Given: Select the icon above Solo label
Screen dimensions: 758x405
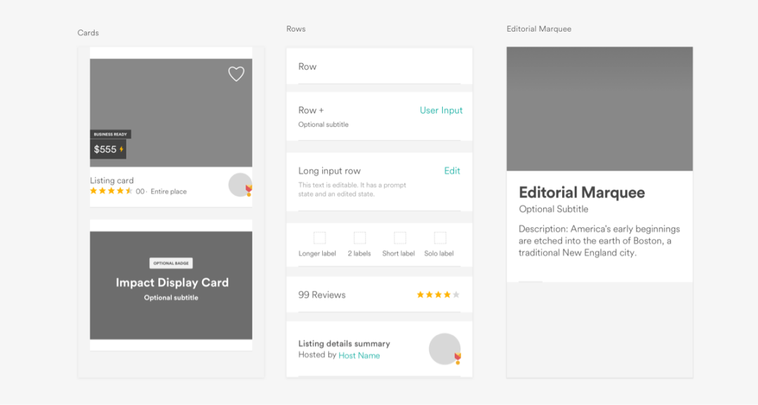Looking at the screenshot, I should tap(440, 238).
